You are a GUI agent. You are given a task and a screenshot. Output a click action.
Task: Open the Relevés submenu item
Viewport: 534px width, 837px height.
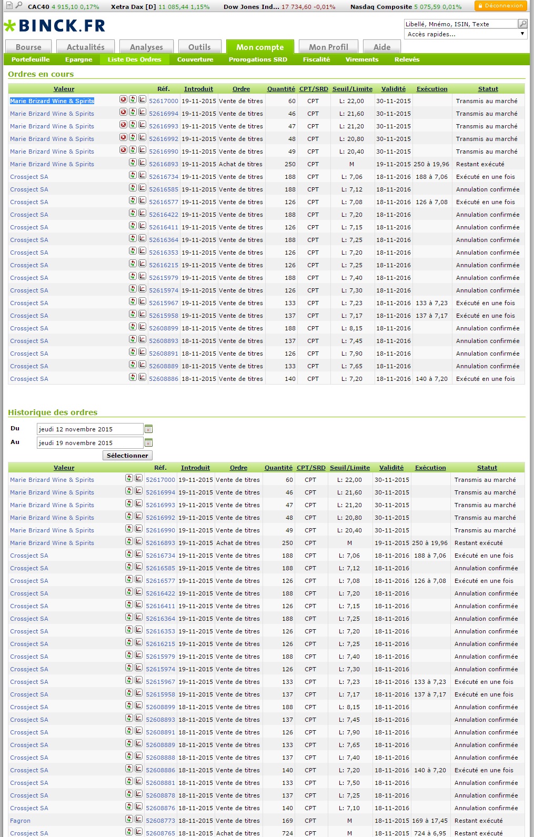pyautogui.click(x=407, y=59)
